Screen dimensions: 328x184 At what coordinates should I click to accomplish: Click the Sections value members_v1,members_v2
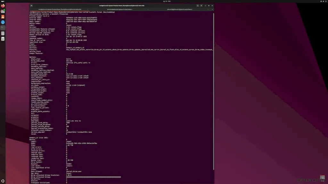(75, 48)
